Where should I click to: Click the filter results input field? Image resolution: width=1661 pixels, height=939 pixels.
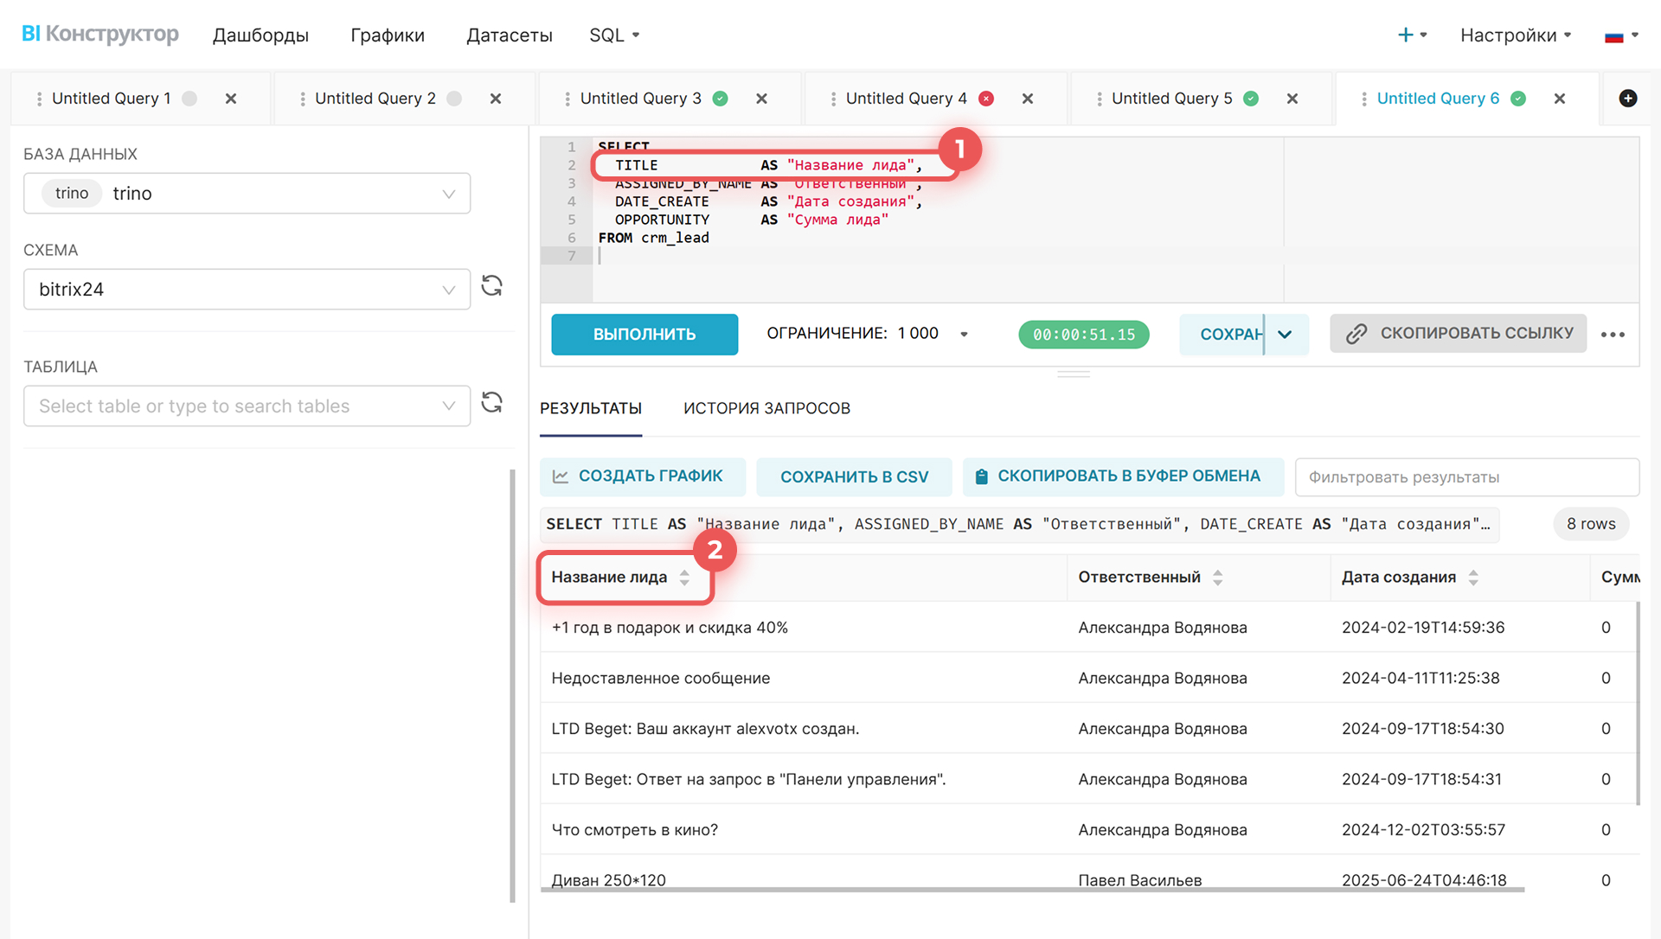click(x=1466, y=477)
